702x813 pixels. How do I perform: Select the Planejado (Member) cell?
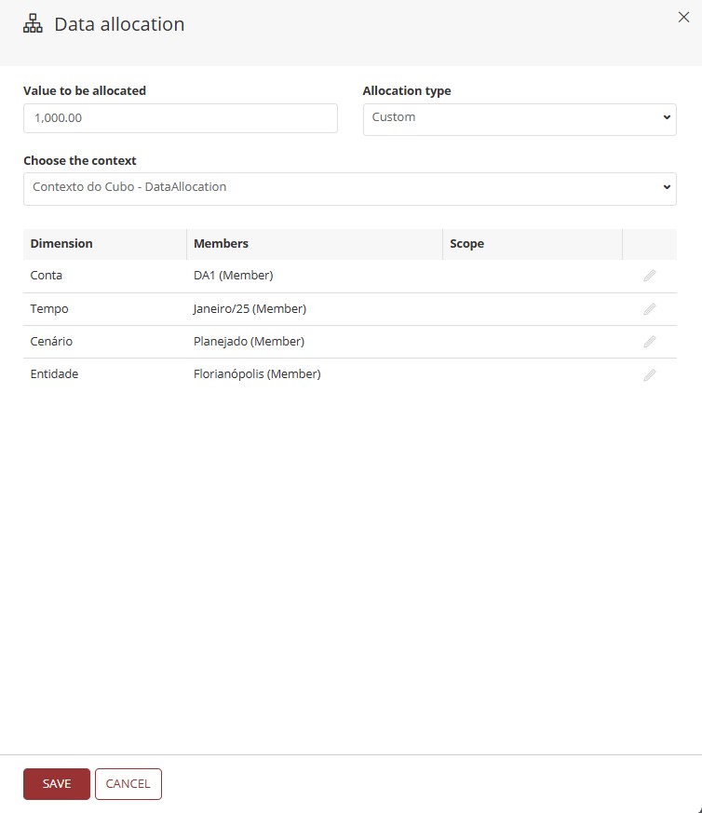(249, 342)
